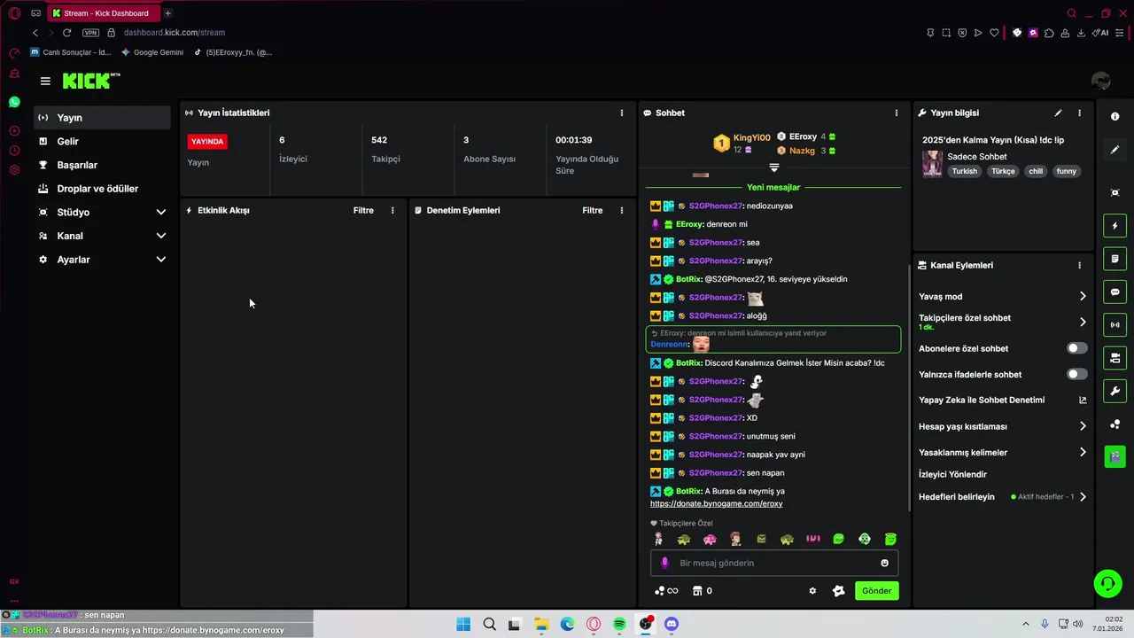Screen dimensions: 1134x638
Task: Click Filtre in the Denetim Eylemleri panel
Action: coord(592,210)
